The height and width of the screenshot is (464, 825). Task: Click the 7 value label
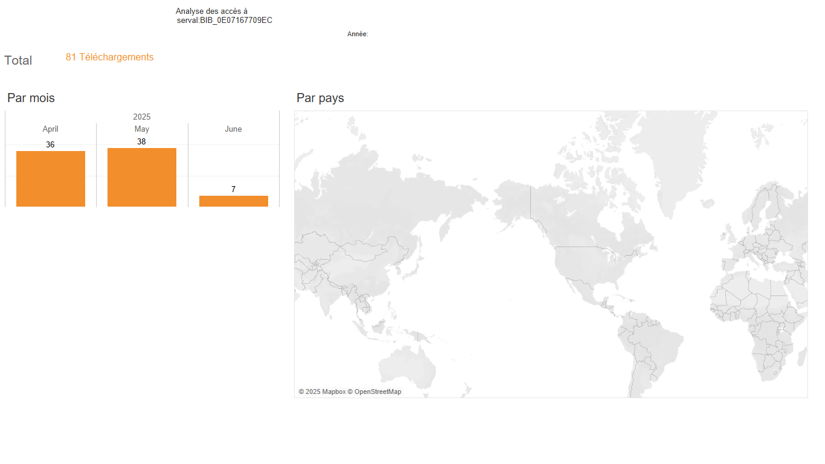coord(233,190)
